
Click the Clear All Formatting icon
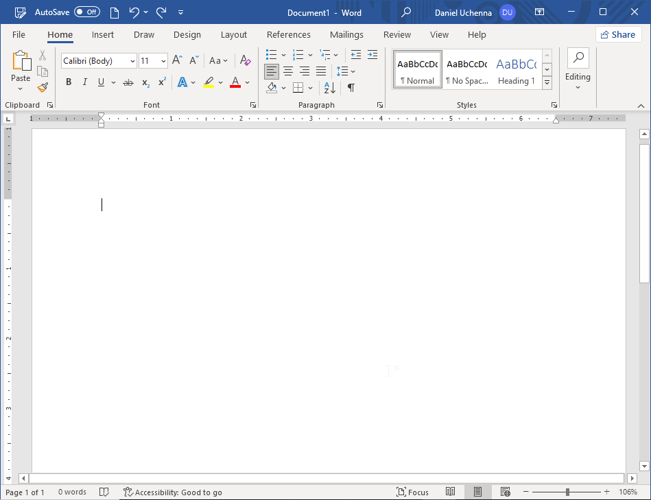click(x=246, y=61)
